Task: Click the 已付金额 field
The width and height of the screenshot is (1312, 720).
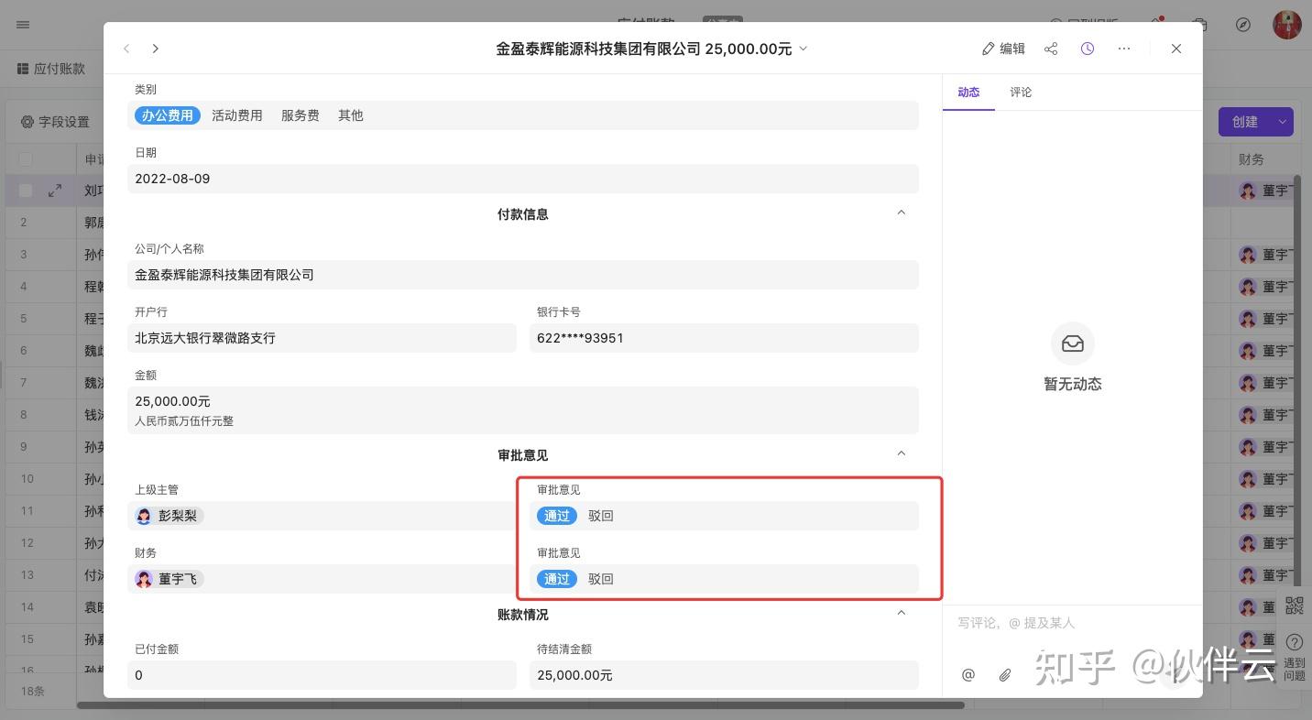Action: coord(323,675)
